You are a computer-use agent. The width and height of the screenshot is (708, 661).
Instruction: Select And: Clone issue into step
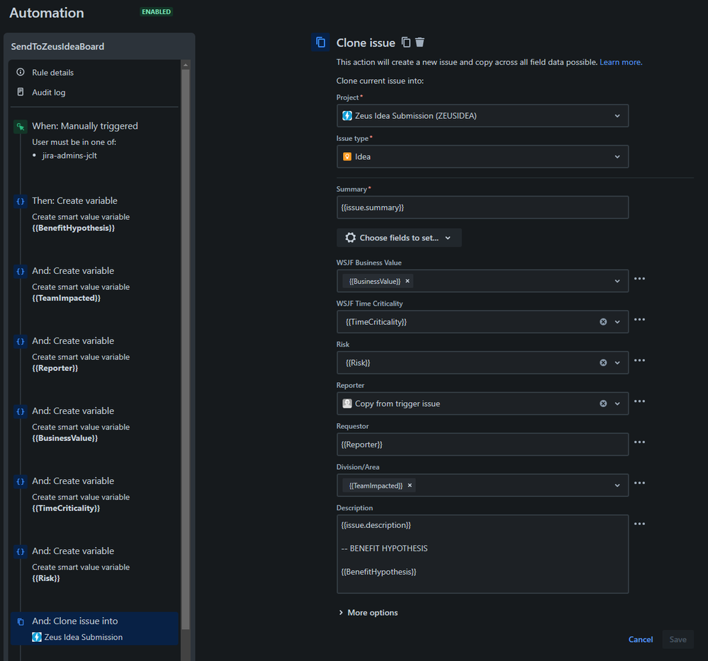pos(94,628)
